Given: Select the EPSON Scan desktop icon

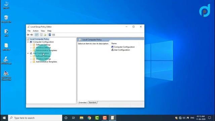Looking at the screenshot, I should [6, 61].
